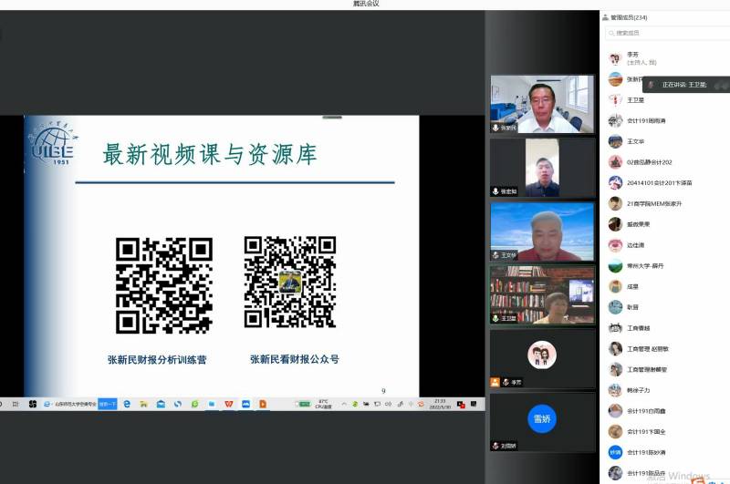Click avatar of 20414101会计201卞泽苗
This screenshot has width=730, height=484.
pos(615,182)
